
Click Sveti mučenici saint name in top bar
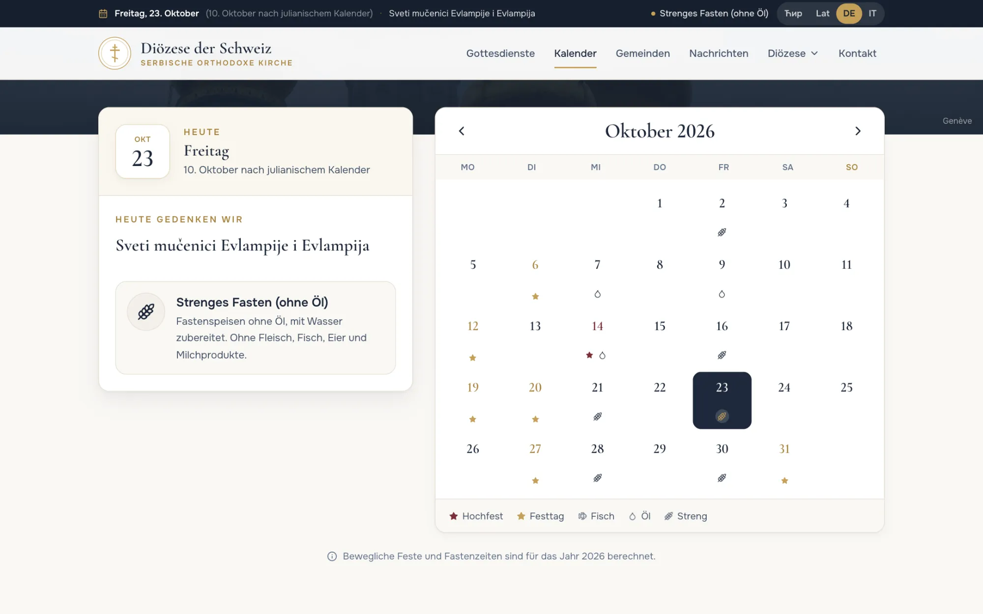coord(462,13)
